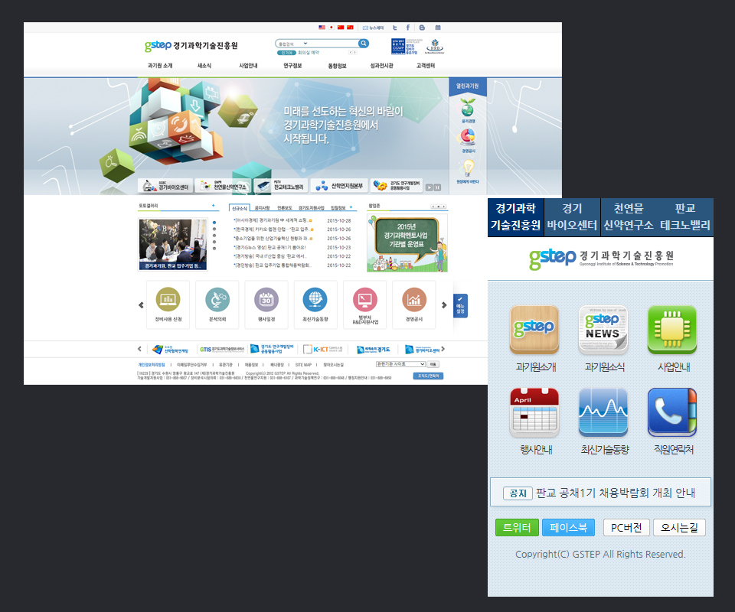This screenshot has height=612, width=735.
Task: Select mobile 경기과학기술진흥원 tab
Action: point(515,217)
